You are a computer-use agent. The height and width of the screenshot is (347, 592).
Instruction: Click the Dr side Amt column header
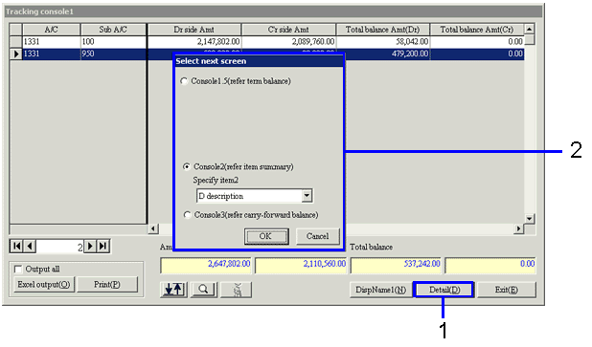194,30
